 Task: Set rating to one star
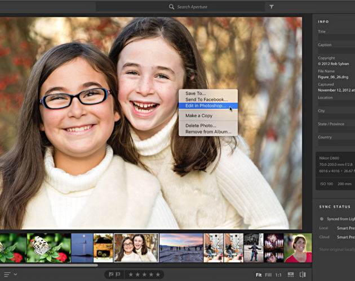click(131, 274)
